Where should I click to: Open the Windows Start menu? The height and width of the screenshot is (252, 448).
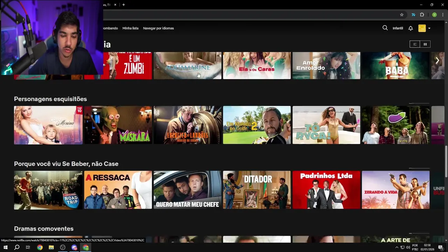click(6, 247)
